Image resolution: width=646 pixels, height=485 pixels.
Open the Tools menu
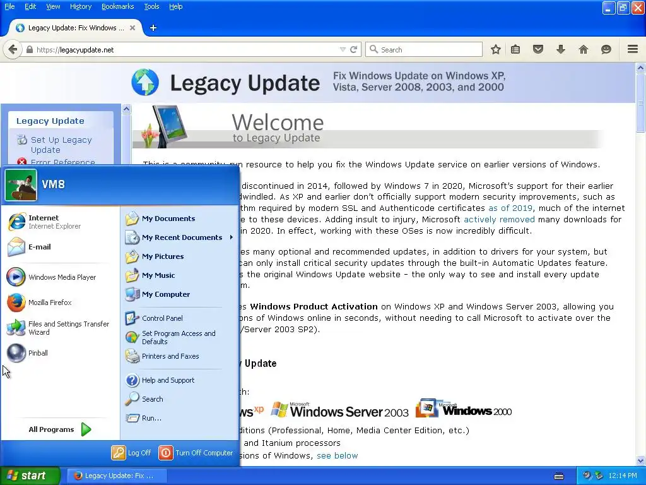pos(151,6)
